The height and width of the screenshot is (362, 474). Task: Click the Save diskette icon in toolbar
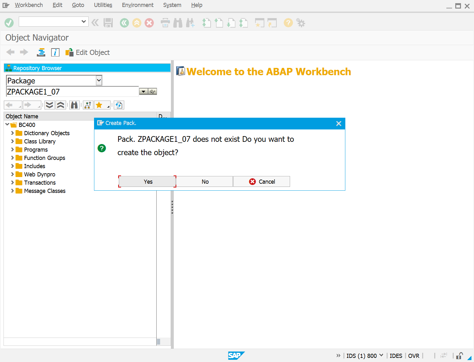(x=108, y=23)
